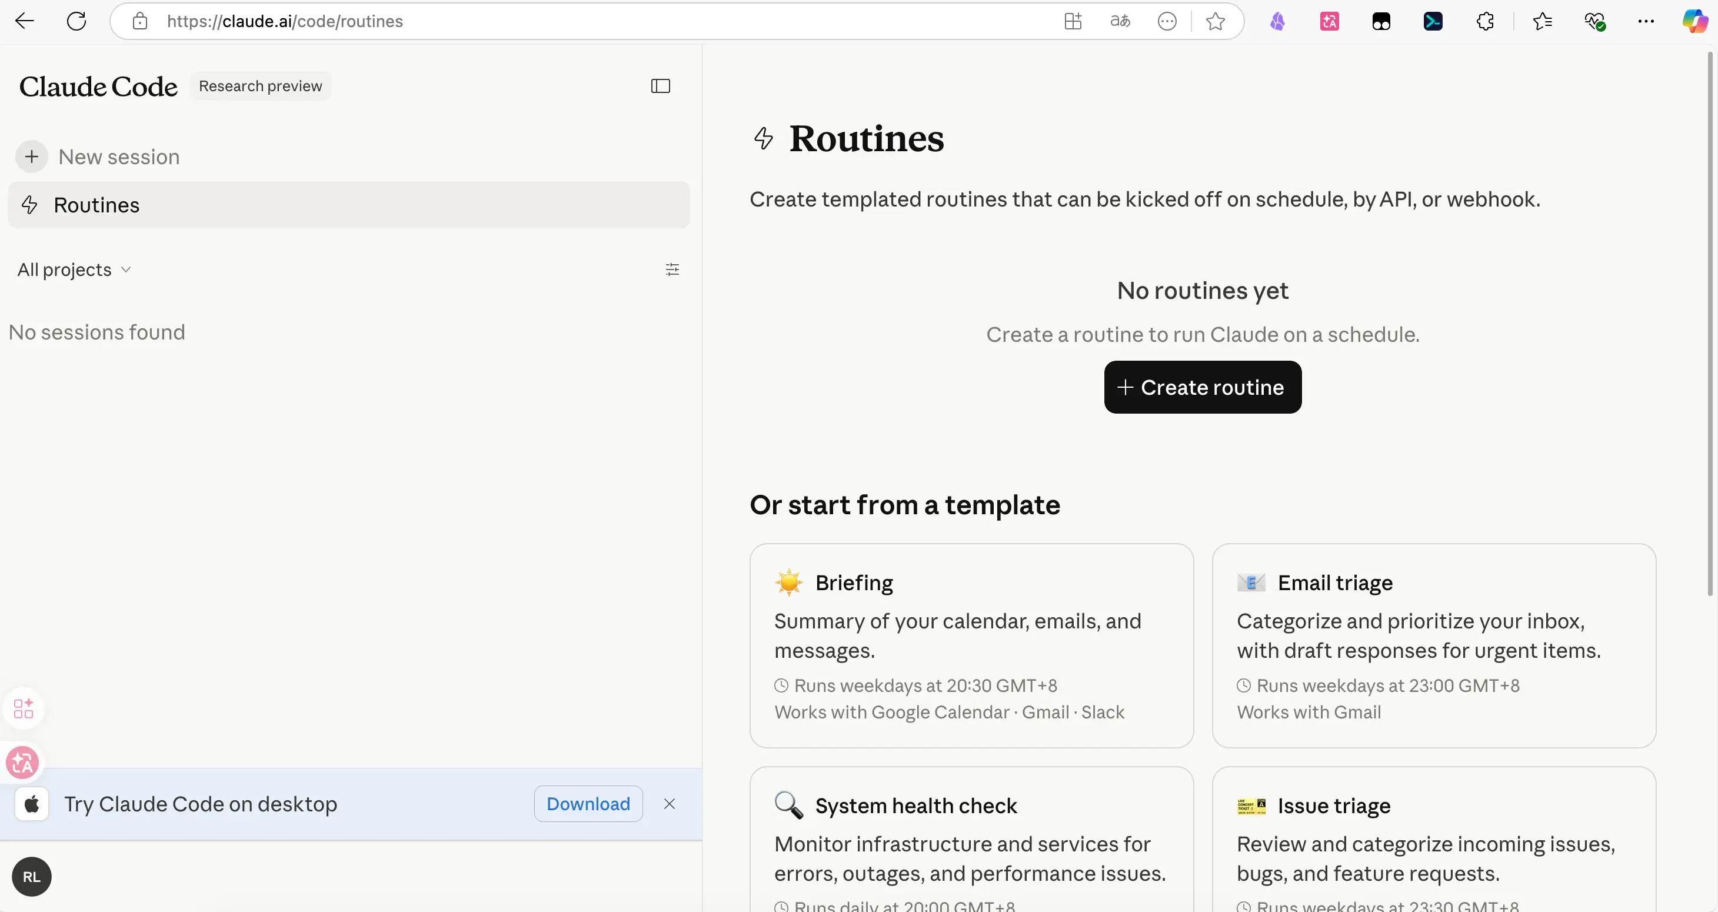Choose the Email triage template
This screenshot has width=1718, height=912.
coord(1433,645)
